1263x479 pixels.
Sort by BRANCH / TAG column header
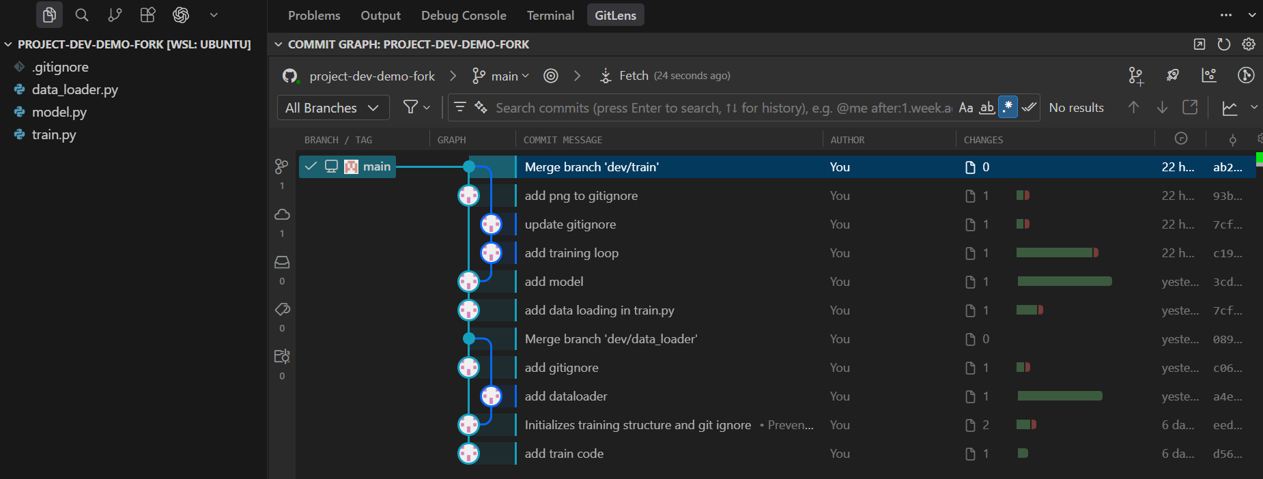tap(338, 140)
